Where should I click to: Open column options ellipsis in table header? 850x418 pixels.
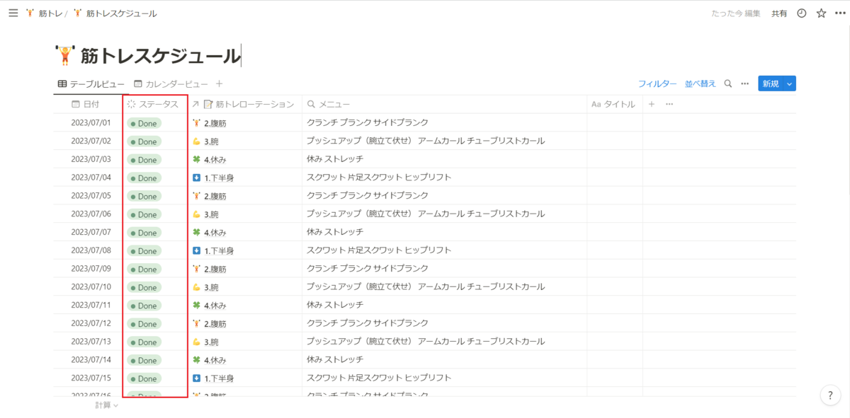(669, 105)
